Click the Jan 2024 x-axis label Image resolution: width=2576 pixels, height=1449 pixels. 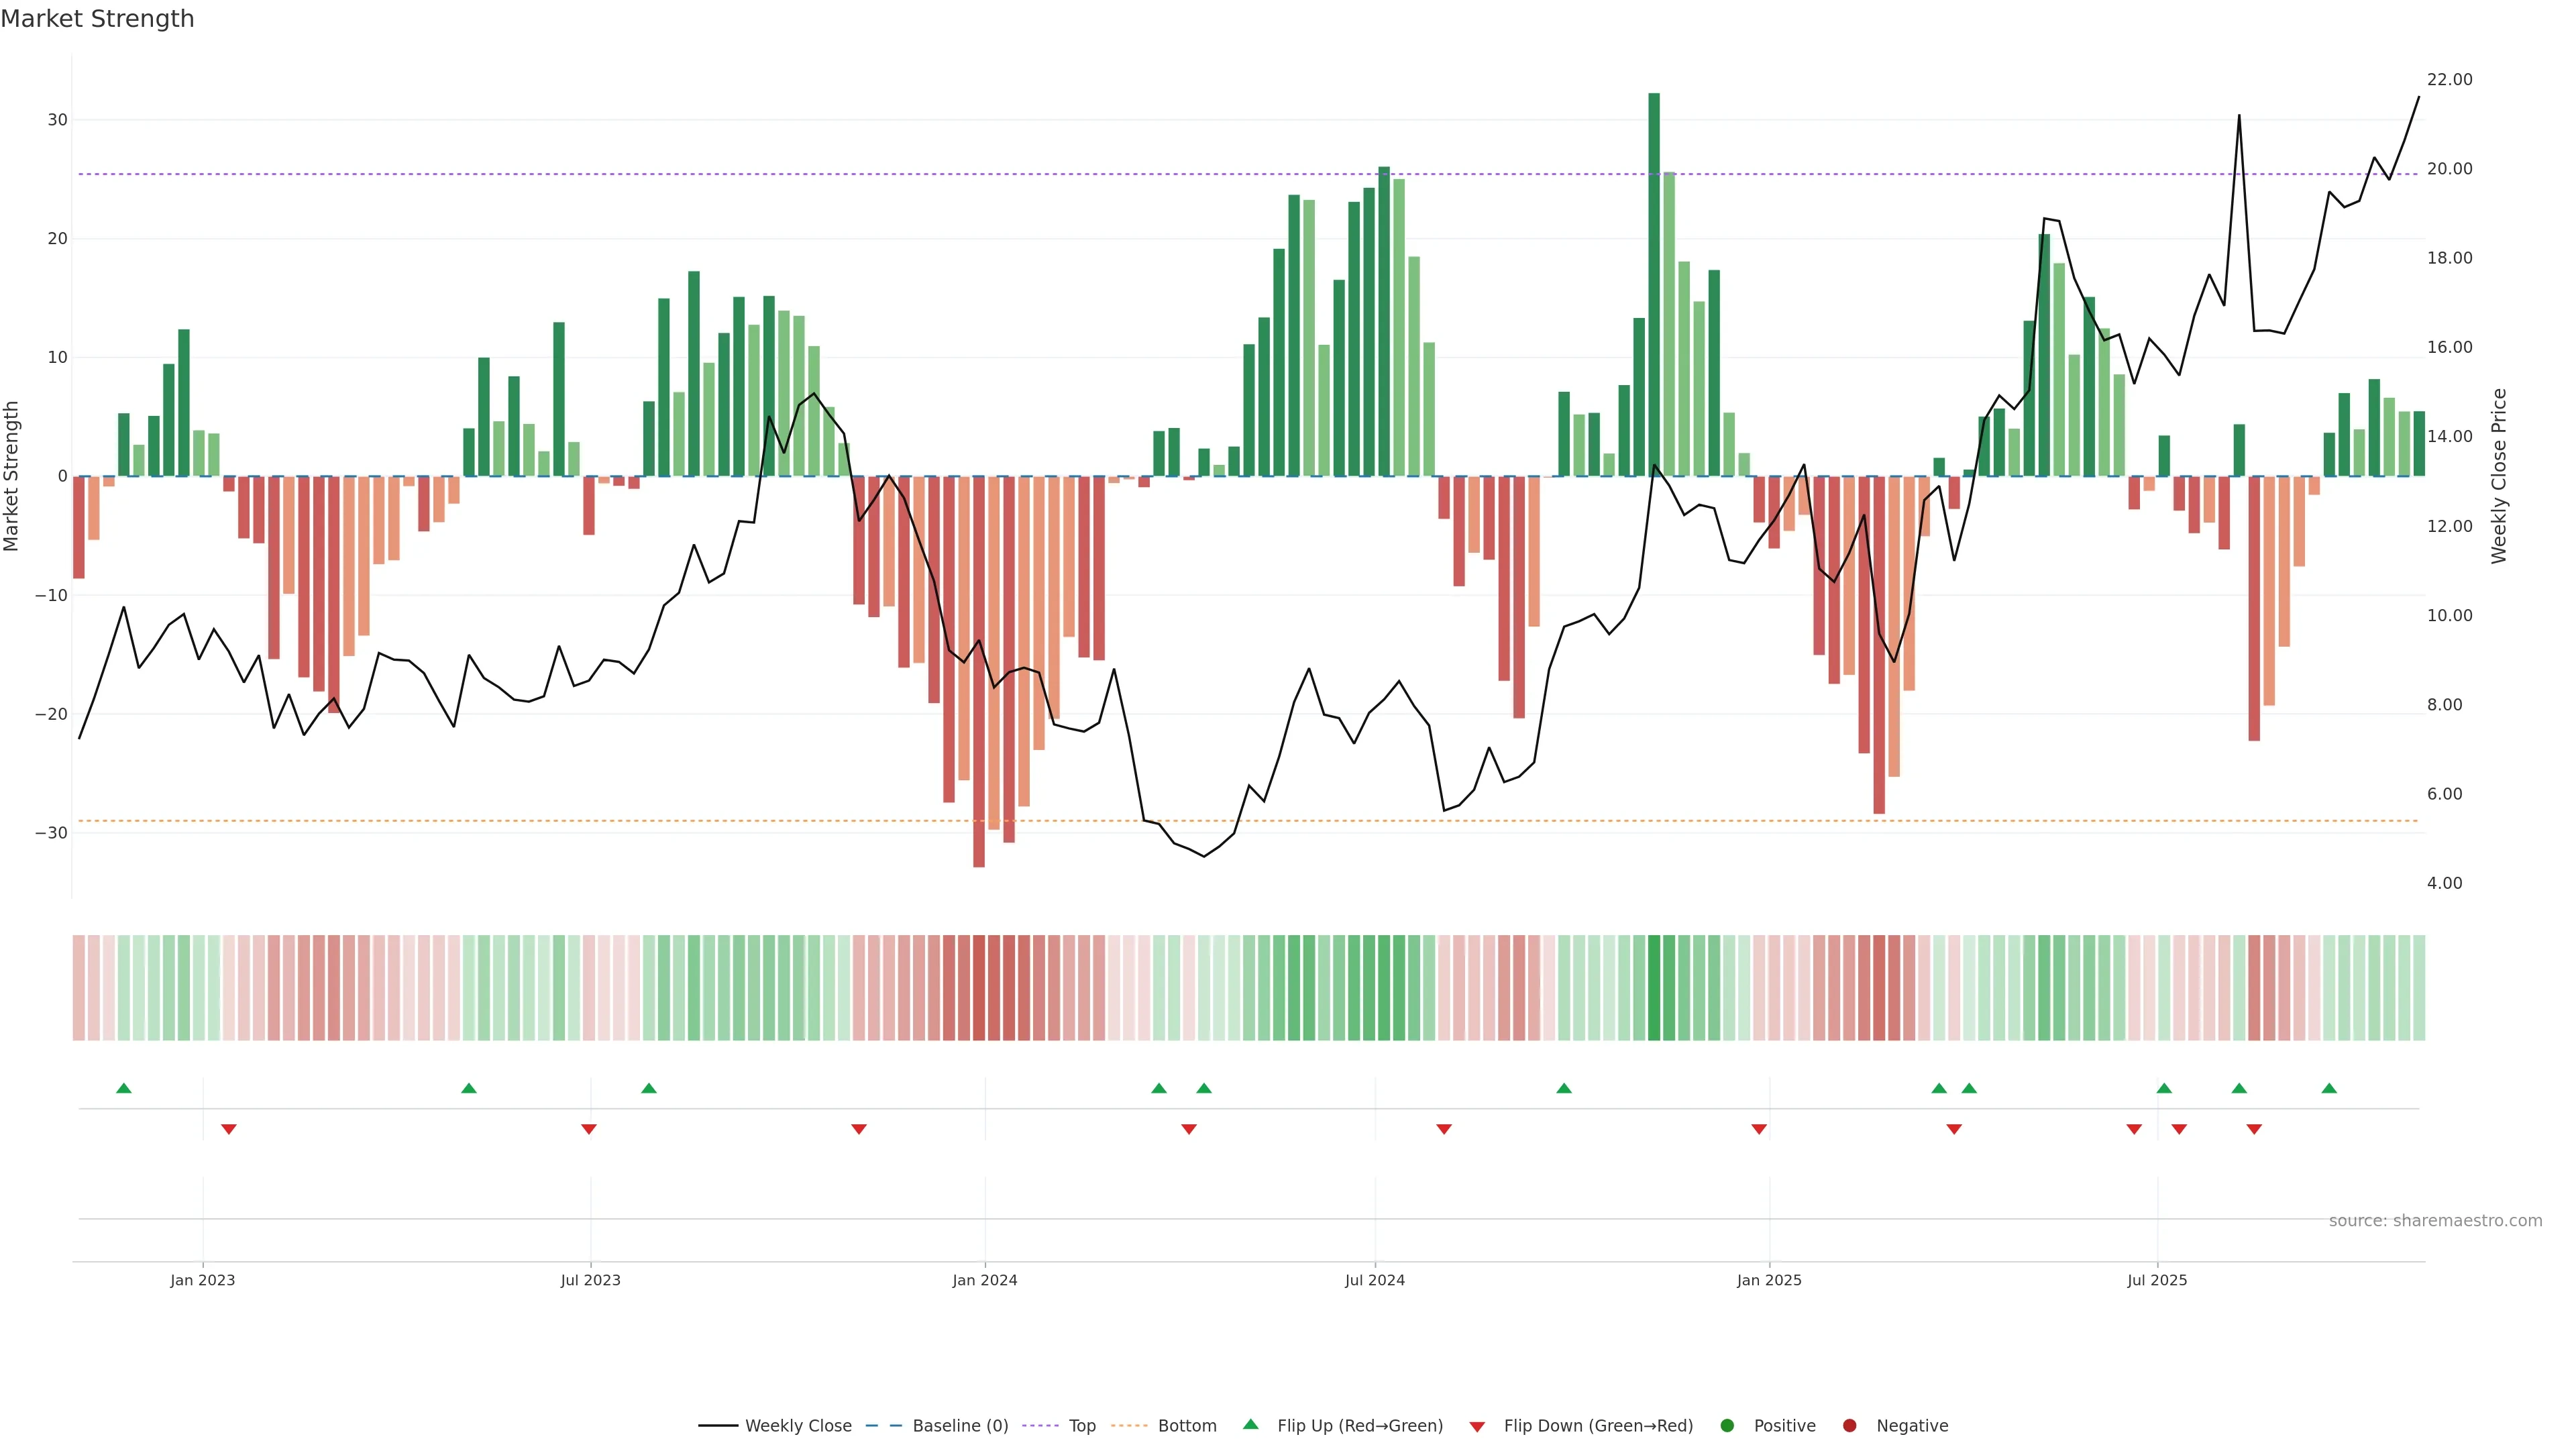pyautogui.click(x=984, y=1280)
